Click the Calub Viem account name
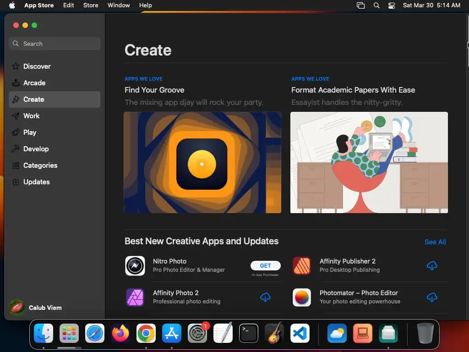 (45, 308)
